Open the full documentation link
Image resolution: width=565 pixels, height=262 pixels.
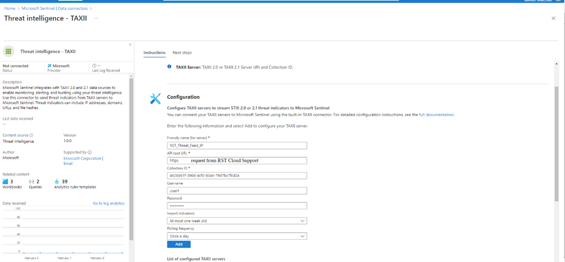436,114
